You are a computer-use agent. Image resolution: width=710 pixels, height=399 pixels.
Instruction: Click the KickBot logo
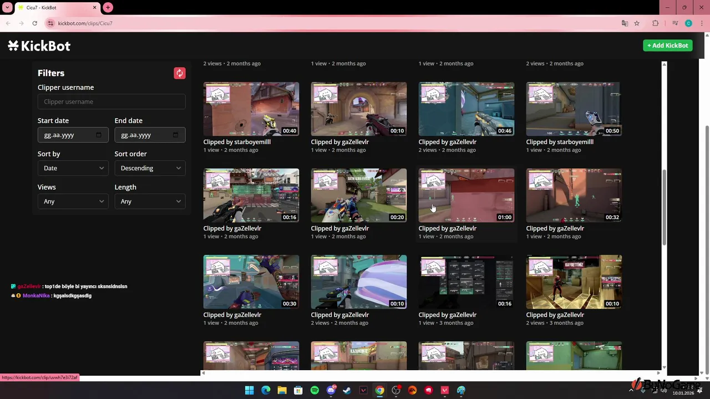(x=39, y=46)
